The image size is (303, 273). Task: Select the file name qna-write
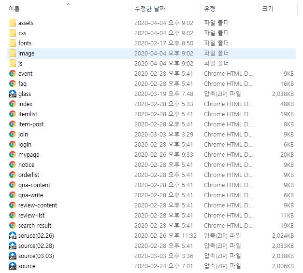(x=31, y=195)
